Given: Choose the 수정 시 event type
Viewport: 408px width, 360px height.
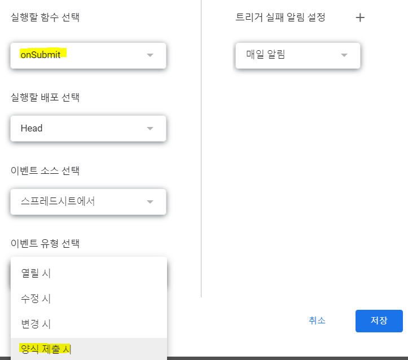Looking at the screenshot, I should [x=89, y=298].
